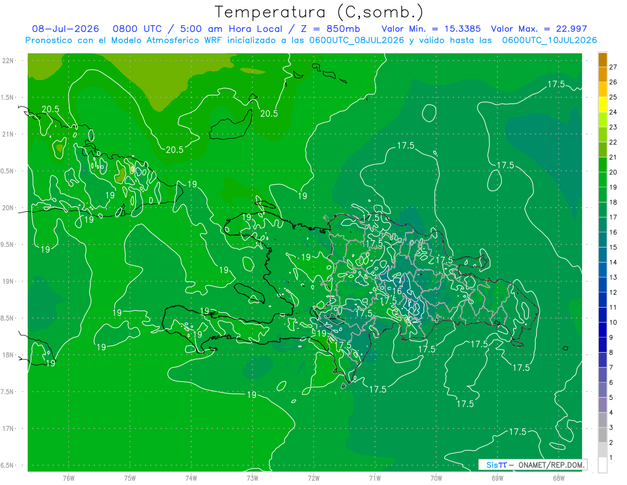Viewport: 627px width, 485px height.
Task: Click the "16" contour label on the map
Action: (397, 291)
